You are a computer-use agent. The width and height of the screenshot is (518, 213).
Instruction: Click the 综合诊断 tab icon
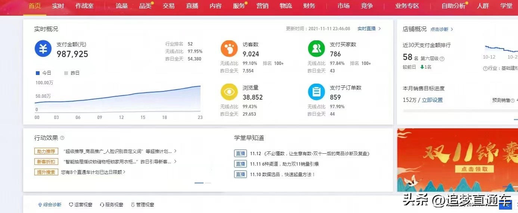40,205
